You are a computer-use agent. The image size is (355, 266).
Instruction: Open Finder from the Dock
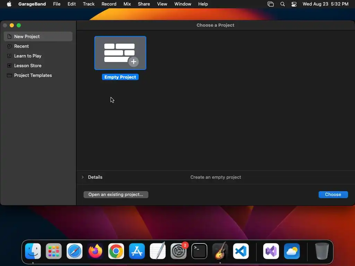coord(33,251)
